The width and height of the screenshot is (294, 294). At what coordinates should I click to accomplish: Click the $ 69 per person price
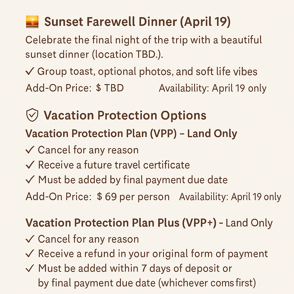pyautogui.click(x=133, y=197)
